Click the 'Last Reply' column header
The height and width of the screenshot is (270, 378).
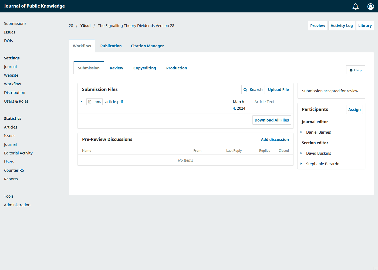pos(234,151)
